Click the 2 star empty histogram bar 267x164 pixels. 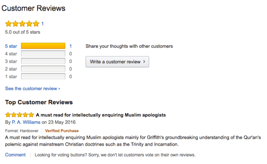click(43, 69)
